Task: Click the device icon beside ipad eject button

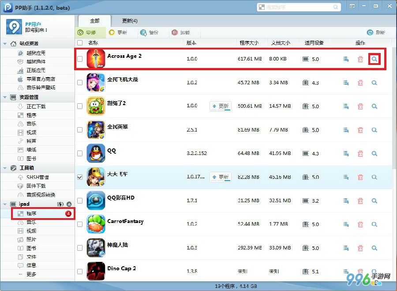Action: tap(60, 204)
